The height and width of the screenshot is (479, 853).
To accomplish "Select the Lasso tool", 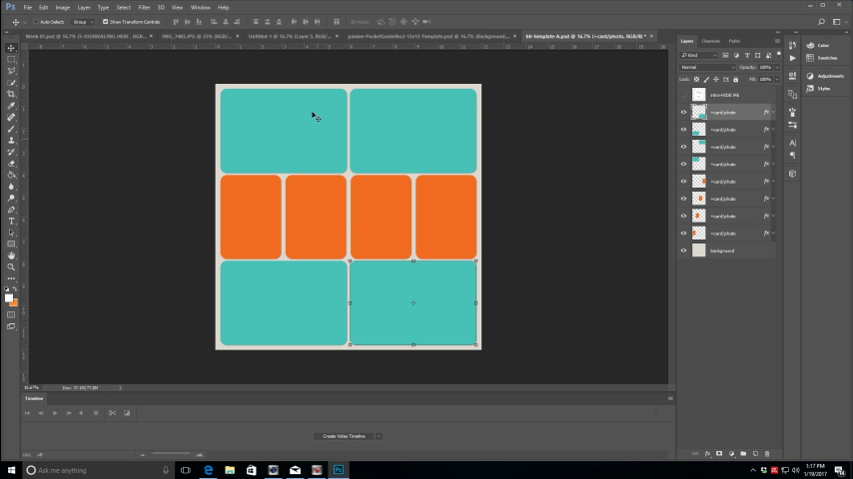I will [x=11, y=71].
